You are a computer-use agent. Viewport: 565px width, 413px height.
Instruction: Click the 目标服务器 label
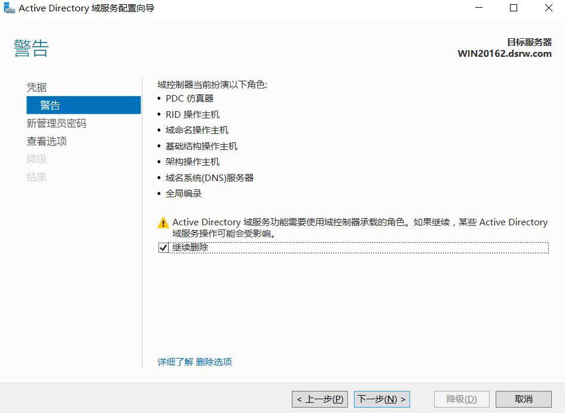pos(529,42)
